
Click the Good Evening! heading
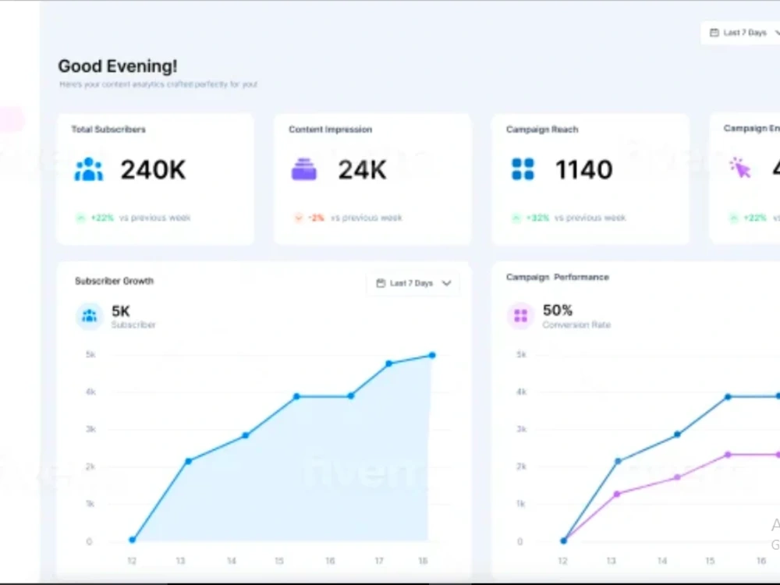(x=118, y=66)
